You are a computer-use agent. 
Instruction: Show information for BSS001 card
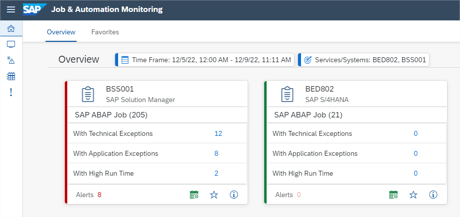click(234, 195)
